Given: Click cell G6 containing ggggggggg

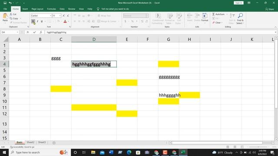Looking at the screenshot, I should coord(169,77).
